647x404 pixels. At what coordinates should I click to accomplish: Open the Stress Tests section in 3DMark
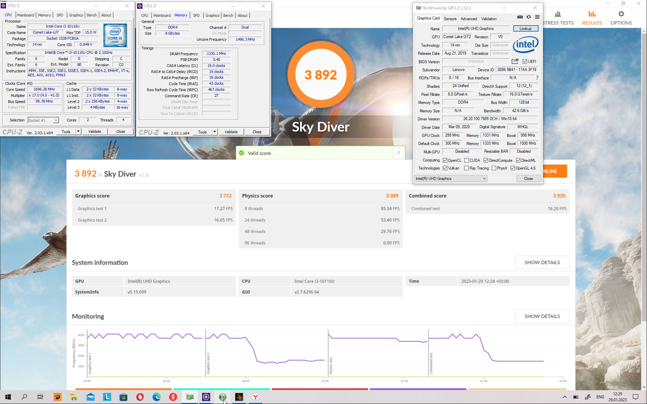(558, 18)
